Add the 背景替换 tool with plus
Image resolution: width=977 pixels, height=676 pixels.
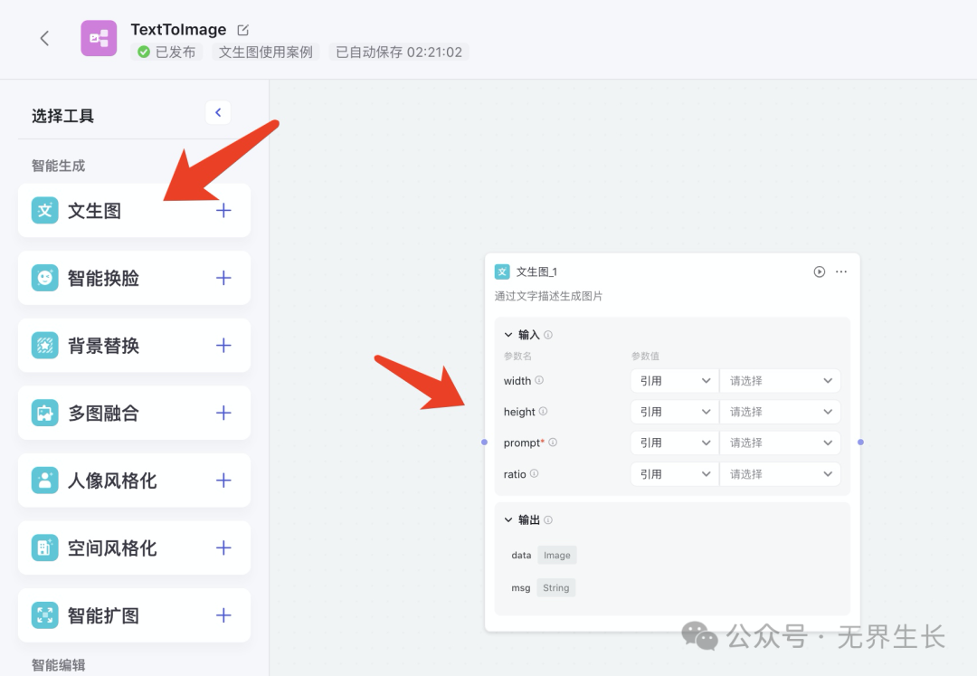pyautogui.click(x=223, y=345)
